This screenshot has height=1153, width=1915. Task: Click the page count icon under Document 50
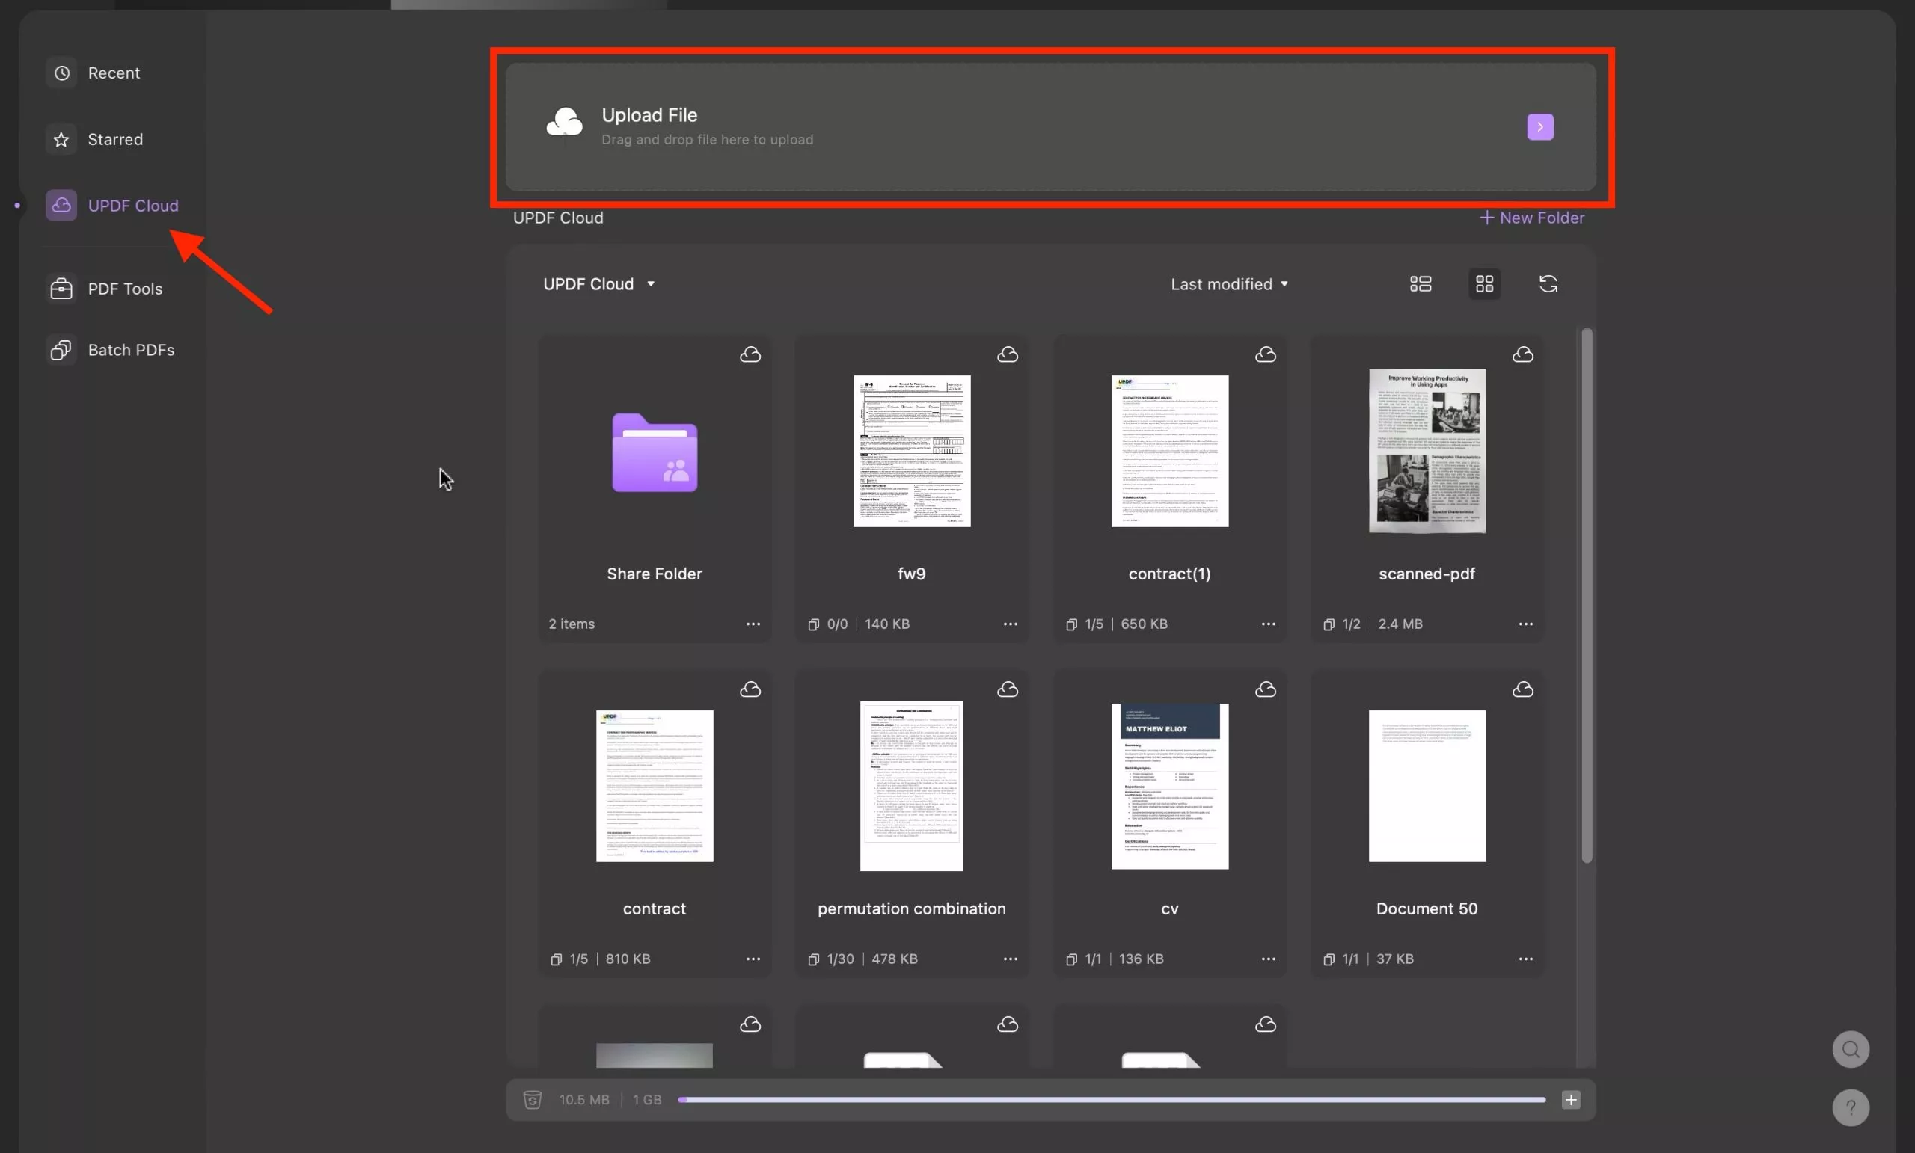pyautogui.click(x=1329, y=959)
